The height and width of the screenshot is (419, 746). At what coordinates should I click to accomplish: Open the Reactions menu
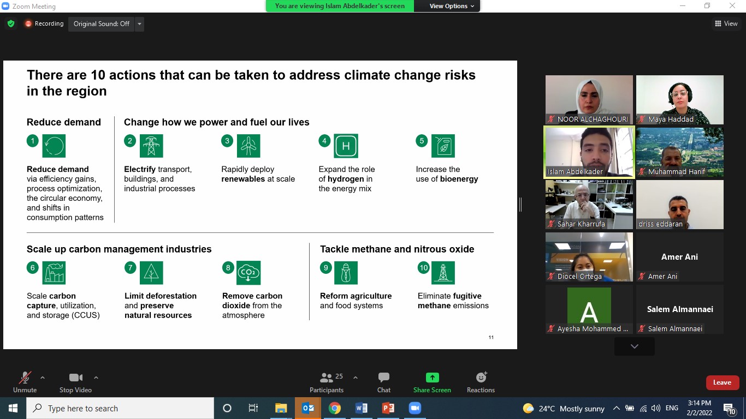481,382
